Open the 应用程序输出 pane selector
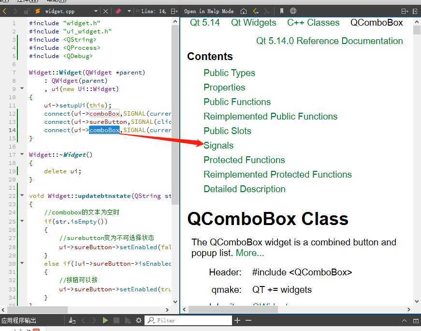This screenshot has height=331, width=421. point(18,320)
